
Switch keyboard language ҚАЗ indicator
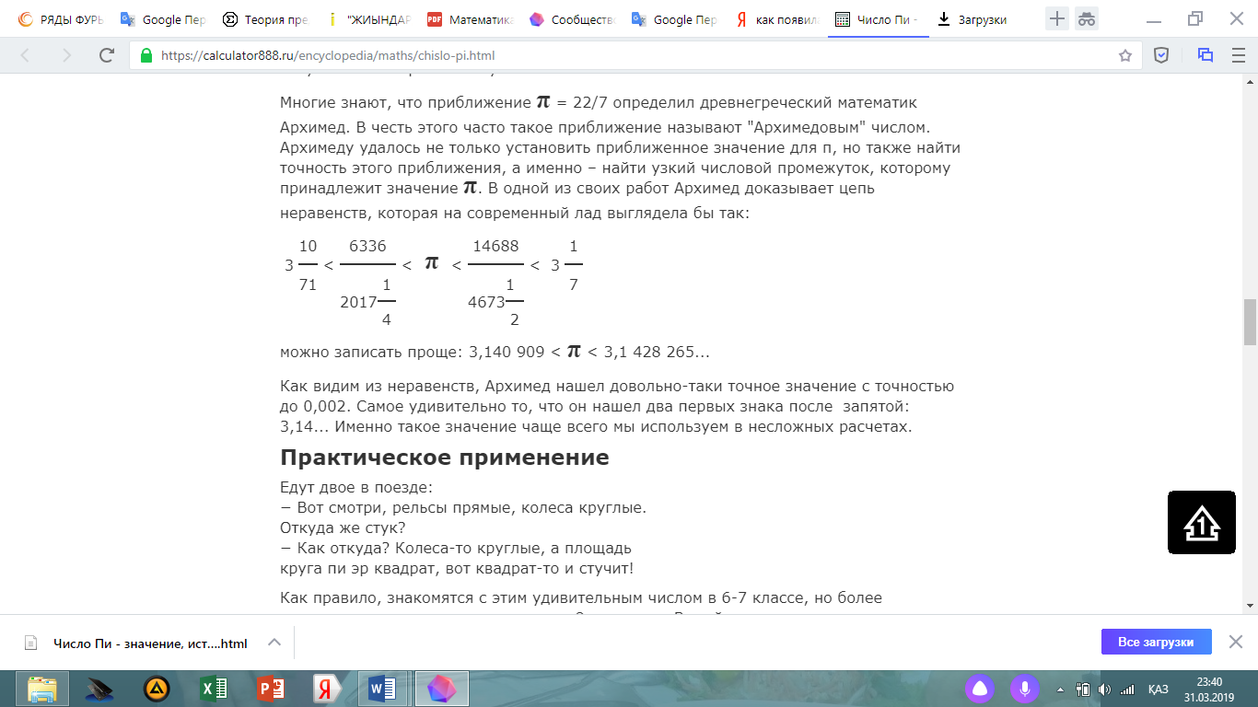click(x=1159, y=690)
